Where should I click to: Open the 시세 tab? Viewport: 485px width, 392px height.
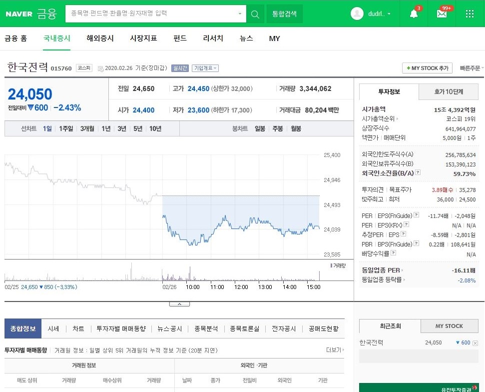53,329
